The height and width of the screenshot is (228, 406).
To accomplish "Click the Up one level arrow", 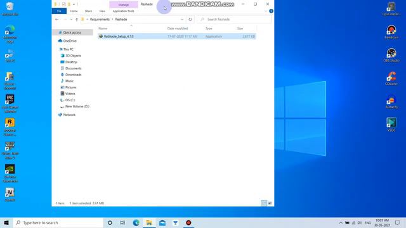I will tap(77, 20).
